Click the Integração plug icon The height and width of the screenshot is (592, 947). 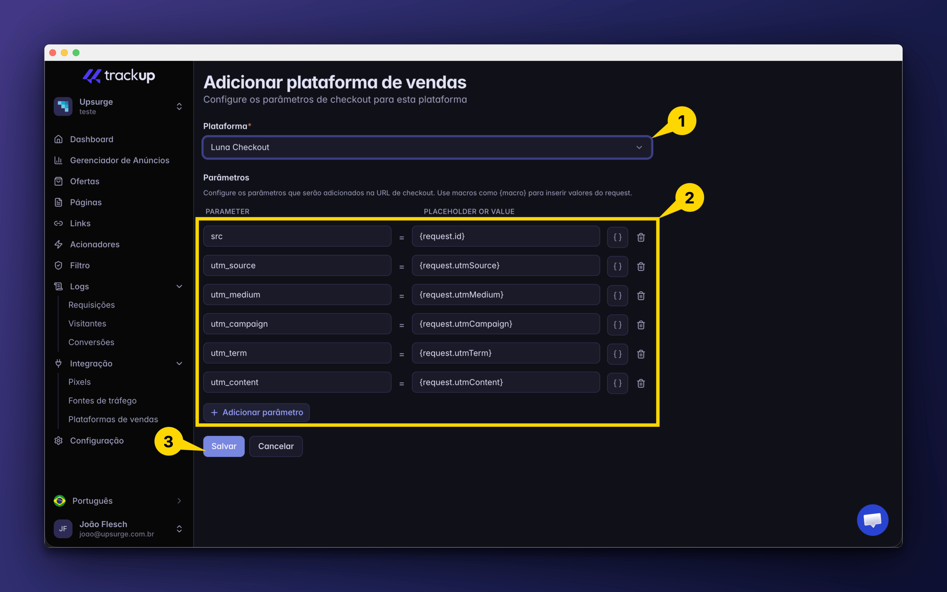tap(58, 363)
